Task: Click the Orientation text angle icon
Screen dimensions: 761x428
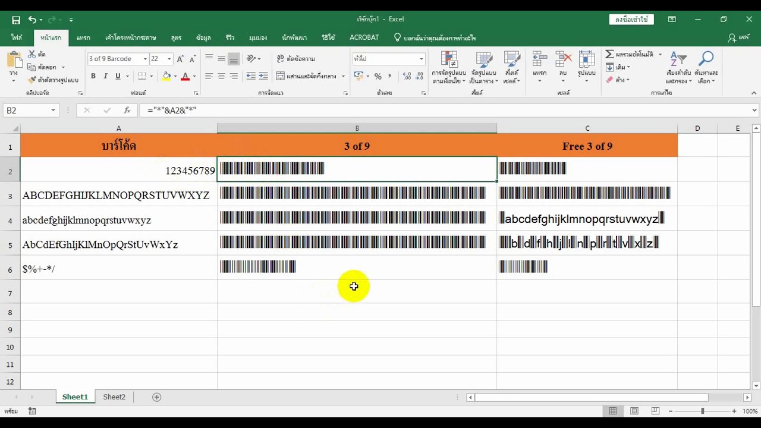Action: coord(251,58)
